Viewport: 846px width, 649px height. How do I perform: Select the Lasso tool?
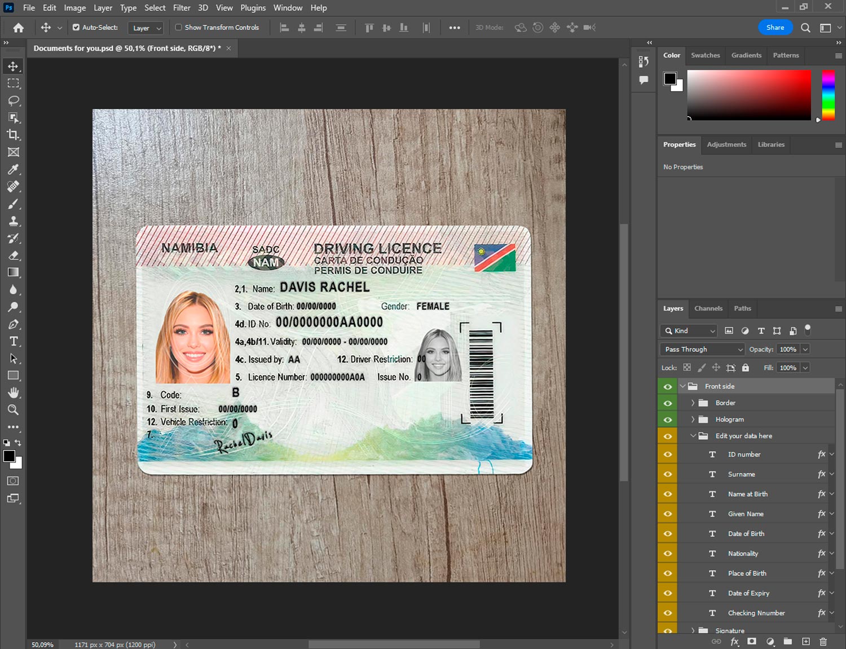[x=14, y=100]
